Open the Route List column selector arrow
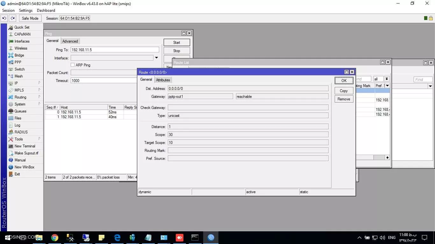435x244 pixels. point(388,86)
